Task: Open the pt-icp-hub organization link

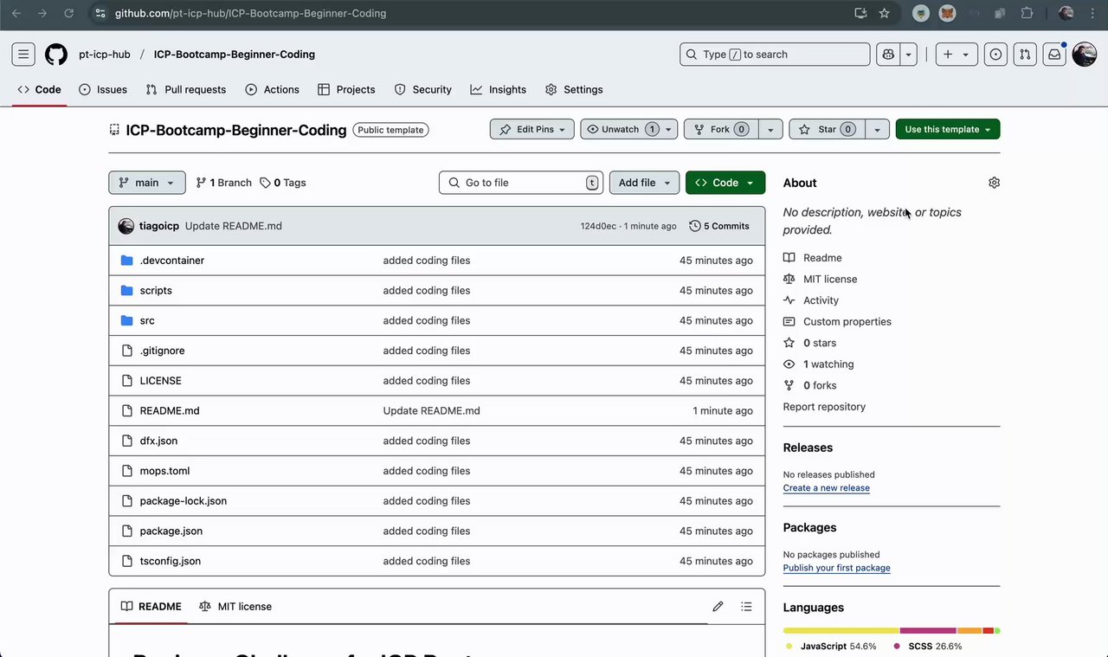Action: point(105,55)
